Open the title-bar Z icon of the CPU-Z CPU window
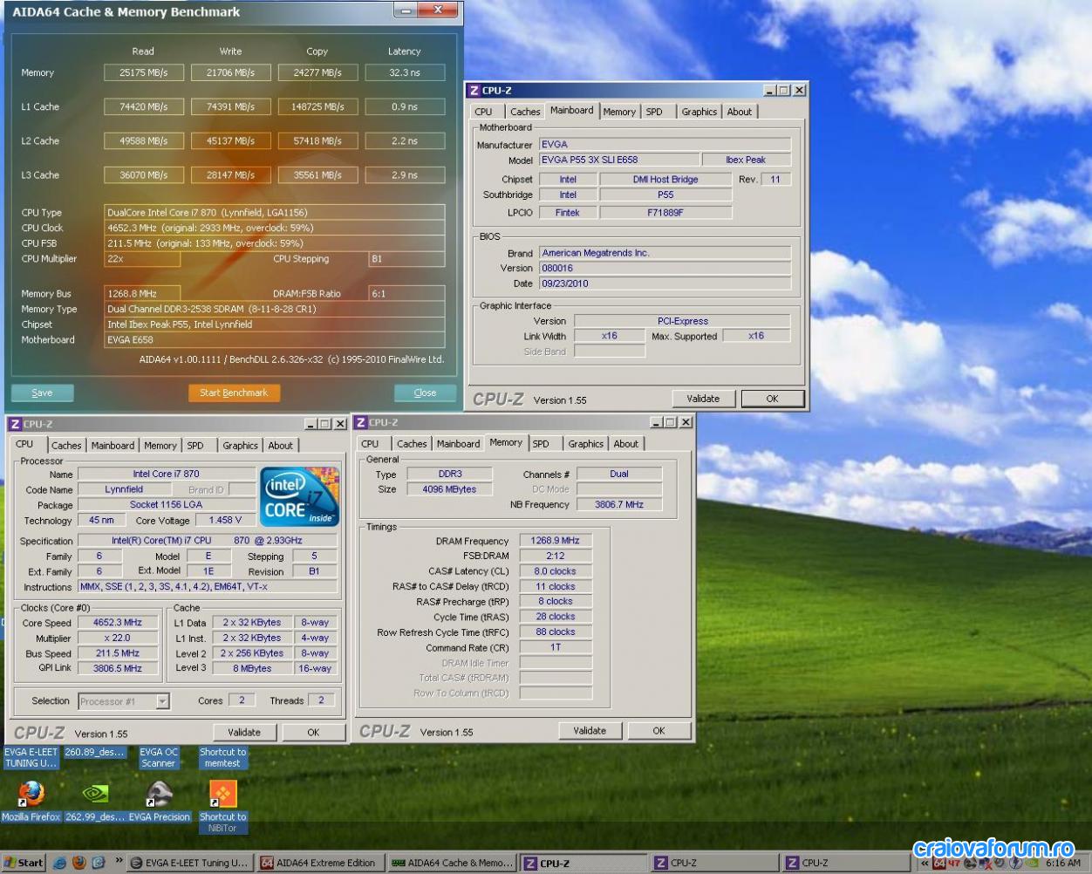 pos(15,424)
